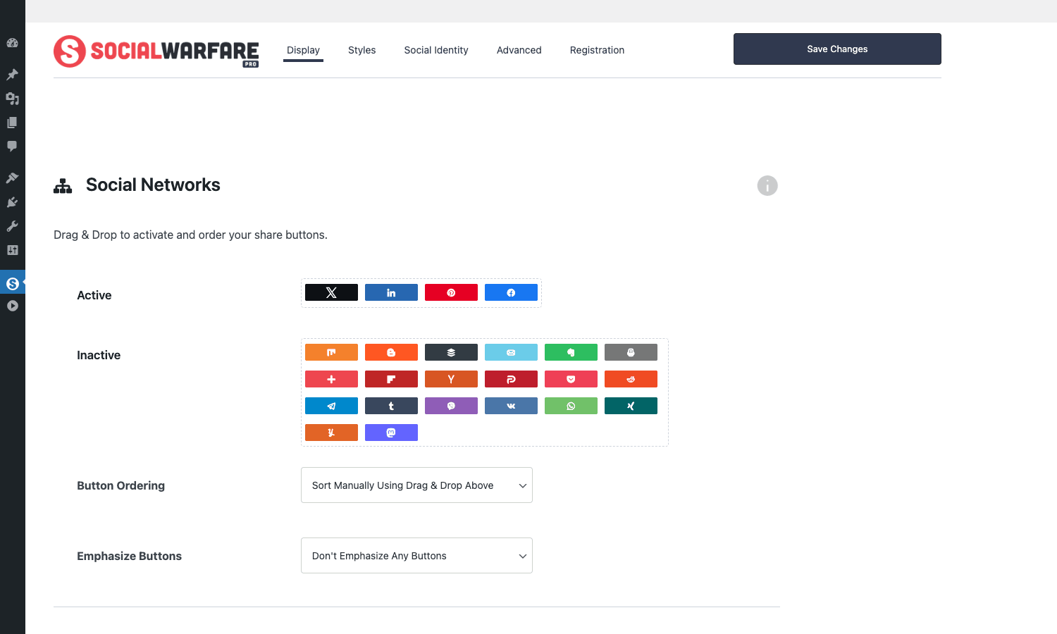Click the inactive Pocket button
This screenshot has width=1057, height=634.
click(x=571, y=379)
